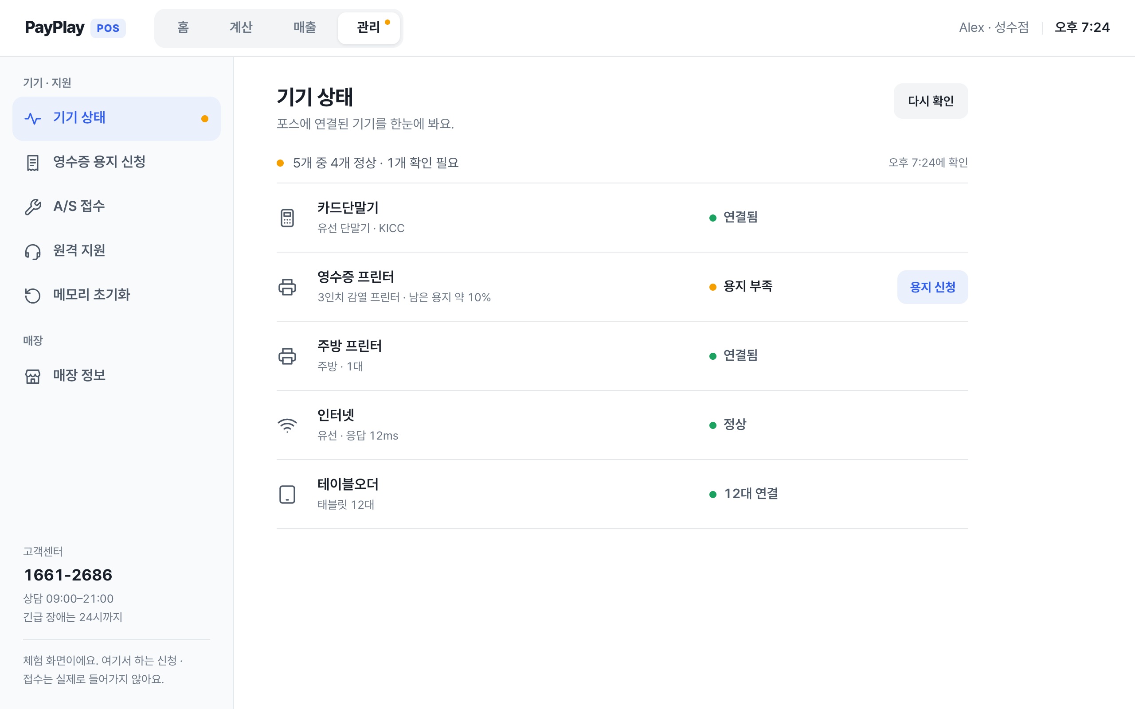Click the tablet icon in 테이블오더 row
This screenshot has width=1135, height=709.
[287, 494]
